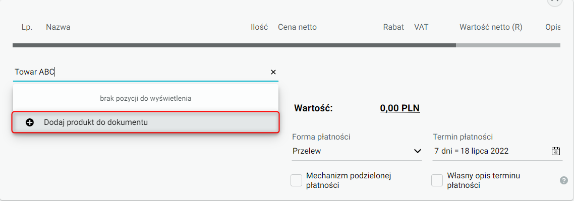Tick the Własny opis terminu płatności checkbox

pos(437,180)
